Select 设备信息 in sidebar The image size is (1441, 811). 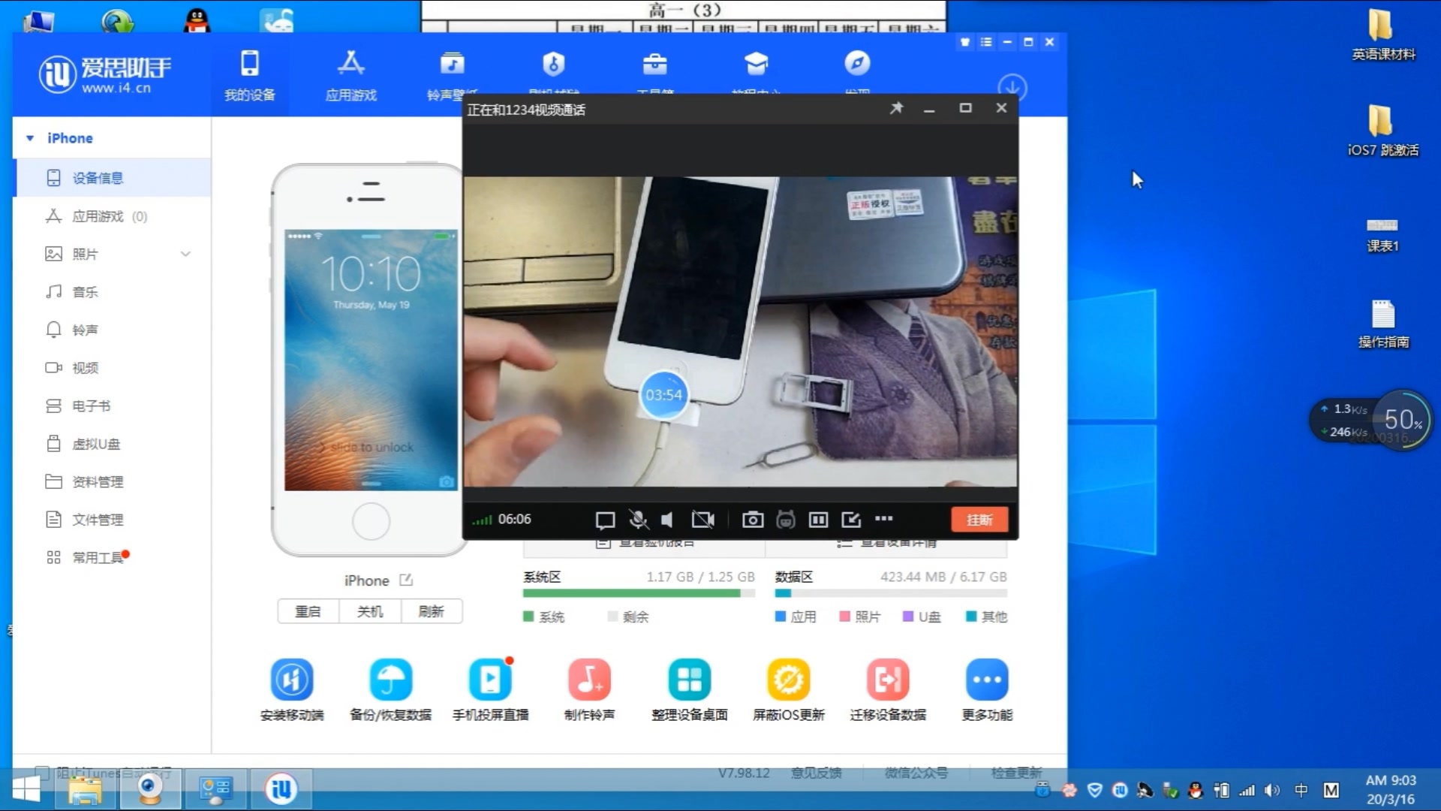112,178
